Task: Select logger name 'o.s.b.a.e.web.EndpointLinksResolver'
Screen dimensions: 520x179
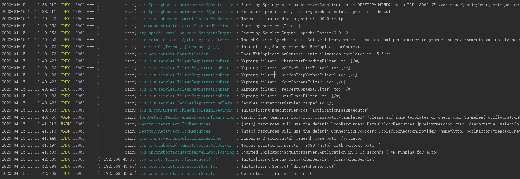Action: (x=181, y=138)
